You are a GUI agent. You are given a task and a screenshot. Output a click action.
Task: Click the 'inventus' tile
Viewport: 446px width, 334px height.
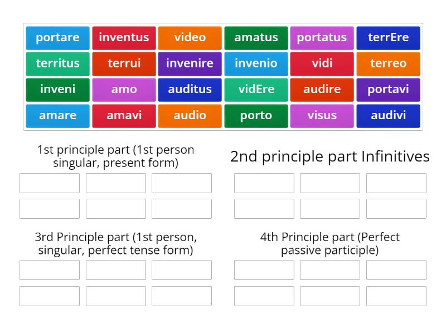(x=124, y=37)
